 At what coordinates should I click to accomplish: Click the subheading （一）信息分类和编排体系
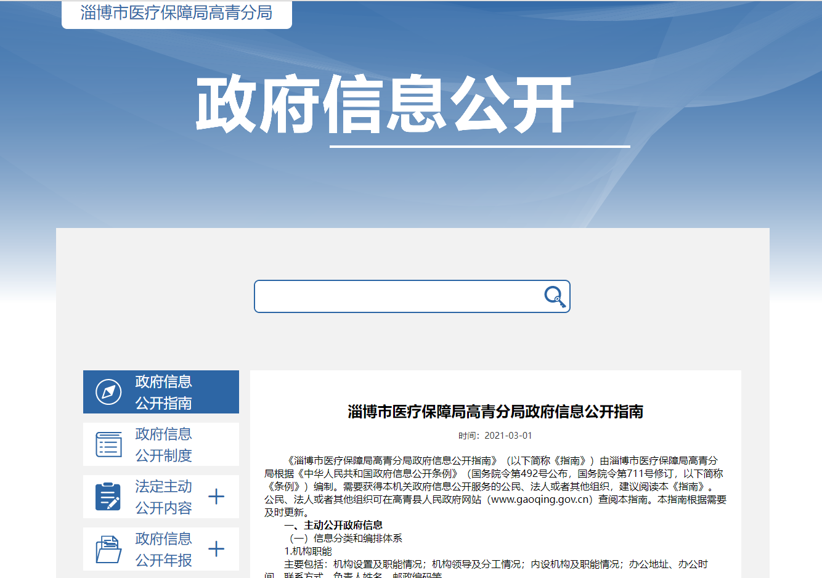click(345, 538)
